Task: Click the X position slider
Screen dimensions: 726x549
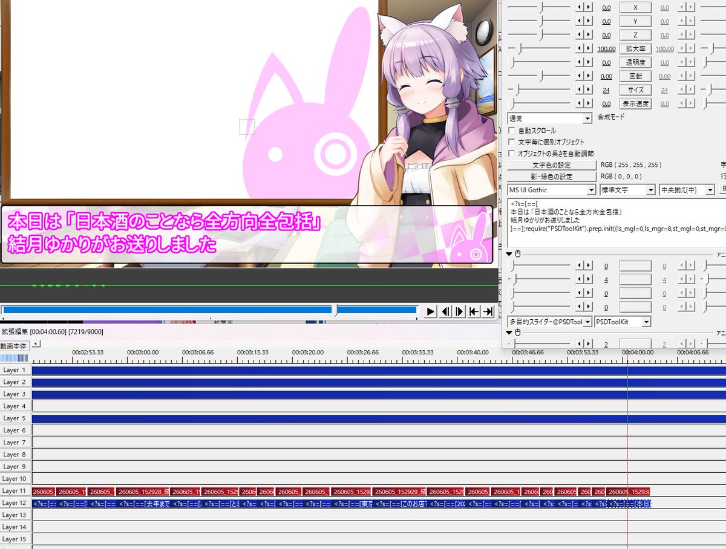Action: pos(540,7)
